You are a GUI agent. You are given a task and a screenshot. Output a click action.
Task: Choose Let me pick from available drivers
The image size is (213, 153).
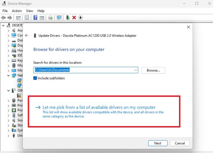(x=99, y=107)
